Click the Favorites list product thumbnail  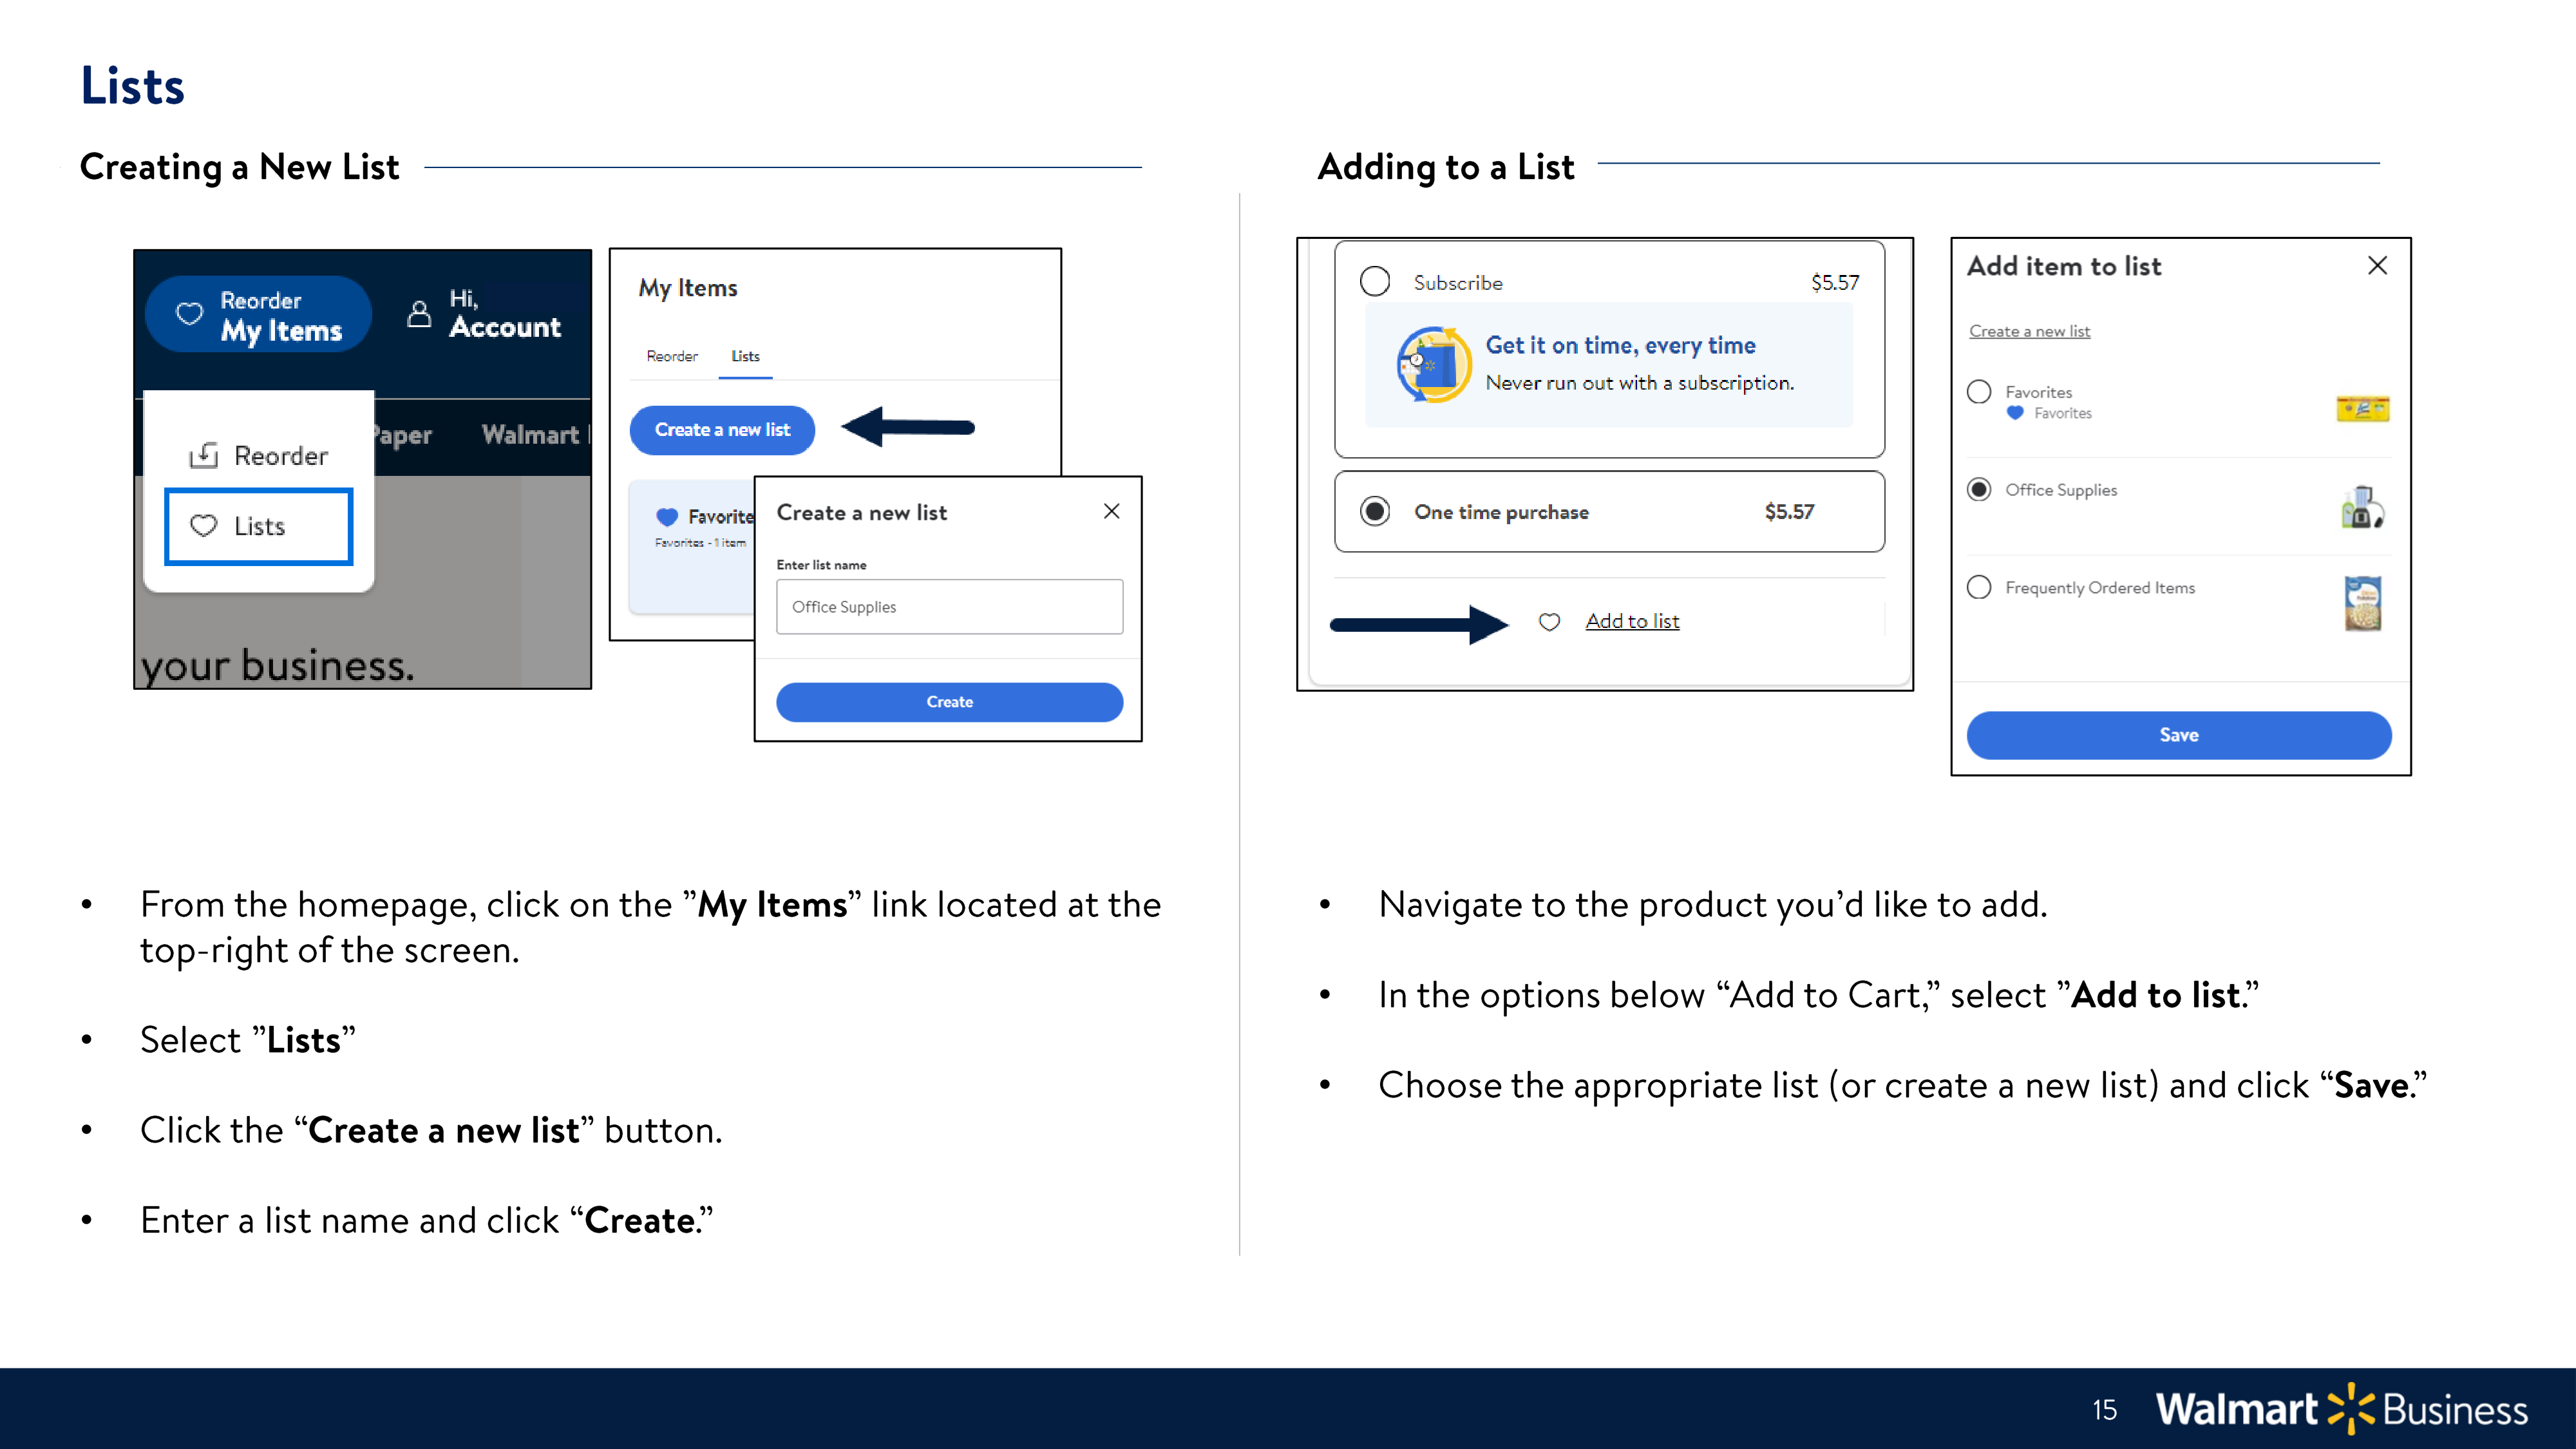pos(2363,408)
